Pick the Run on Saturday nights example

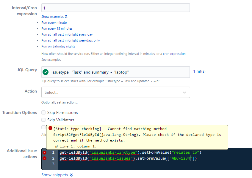58,46
